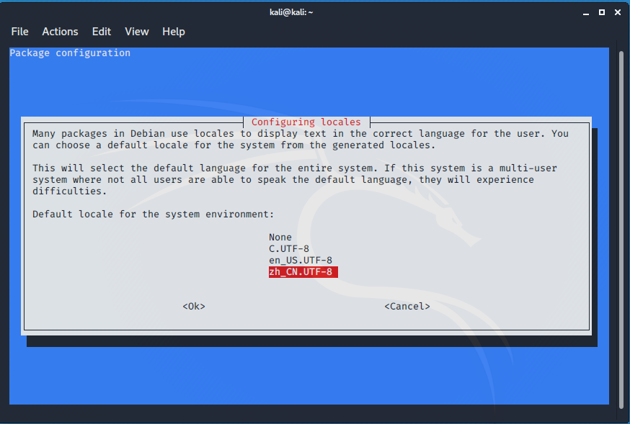Screen dimensions: 630x424
Task: Close the kali terminal window
Action: pyautogui.click(x=618, y=12)
